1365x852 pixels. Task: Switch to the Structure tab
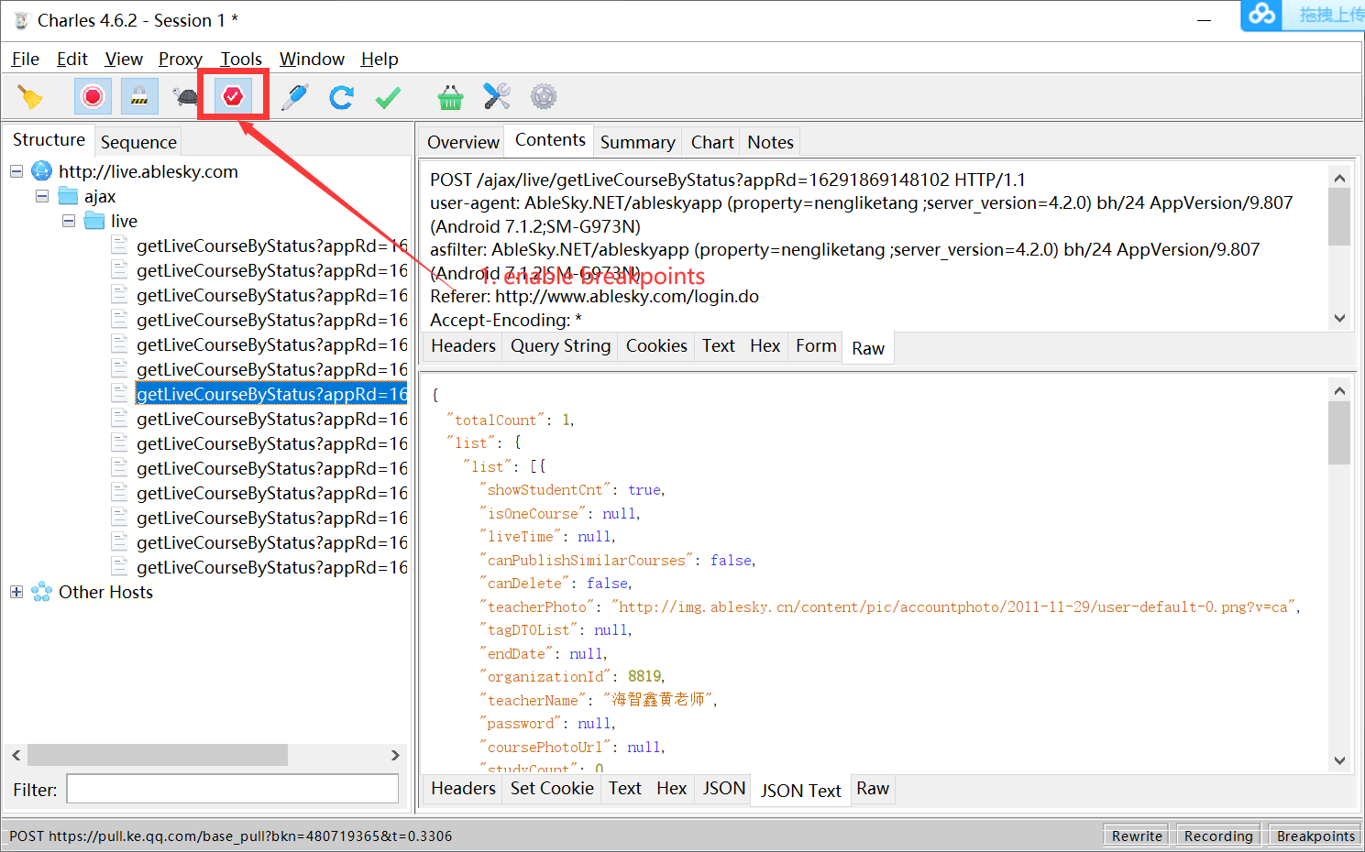49,139
